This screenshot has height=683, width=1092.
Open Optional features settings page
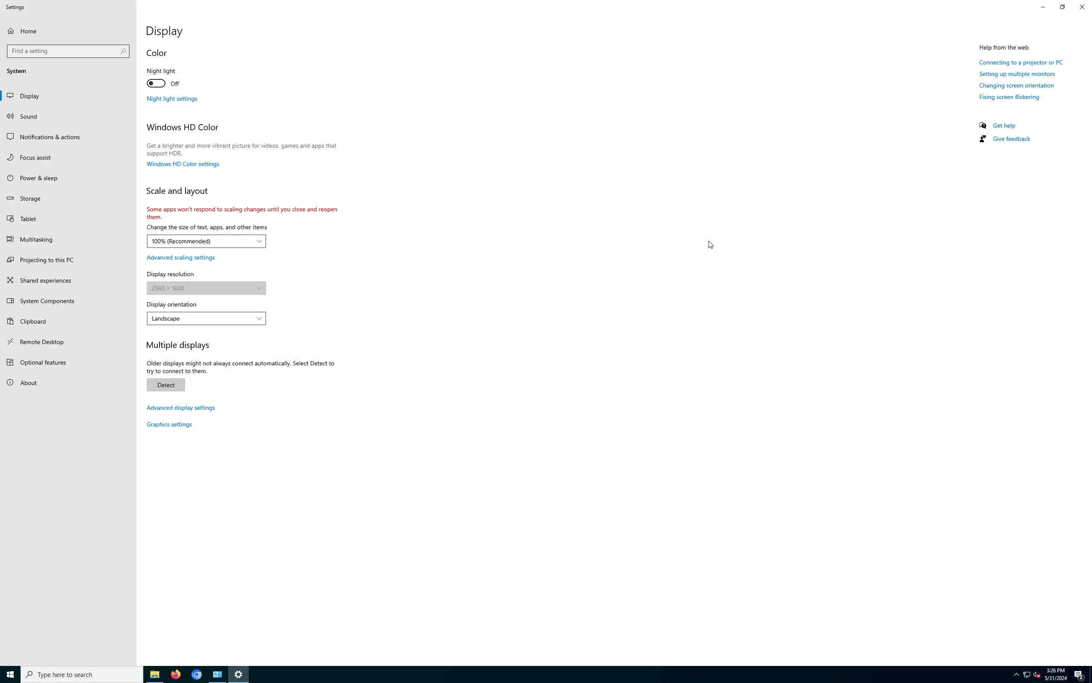(43, 362)
